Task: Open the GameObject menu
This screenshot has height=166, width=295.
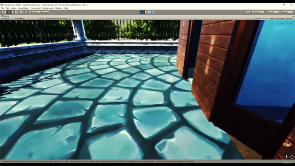Action: point(24,8)
